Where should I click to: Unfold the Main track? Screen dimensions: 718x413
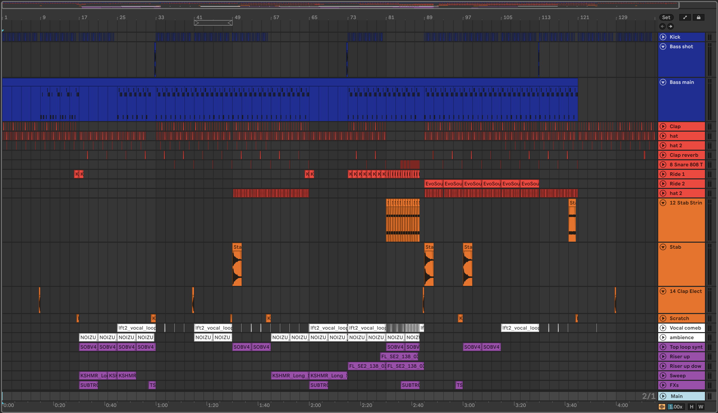pyautogui.click(x=663, y=396)
